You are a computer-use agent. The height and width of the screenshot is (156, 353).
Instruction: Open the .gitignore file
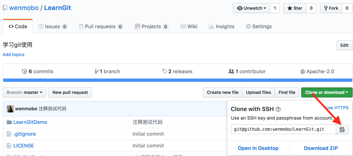pyautogui.click(x=24, y=134)
